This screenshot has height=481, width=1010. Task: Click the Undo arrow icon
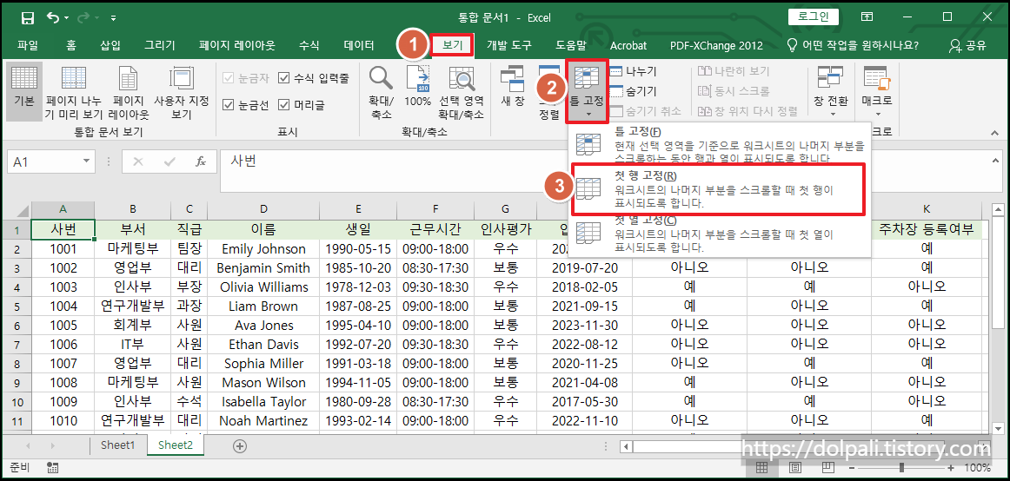(x=54, y=17)
